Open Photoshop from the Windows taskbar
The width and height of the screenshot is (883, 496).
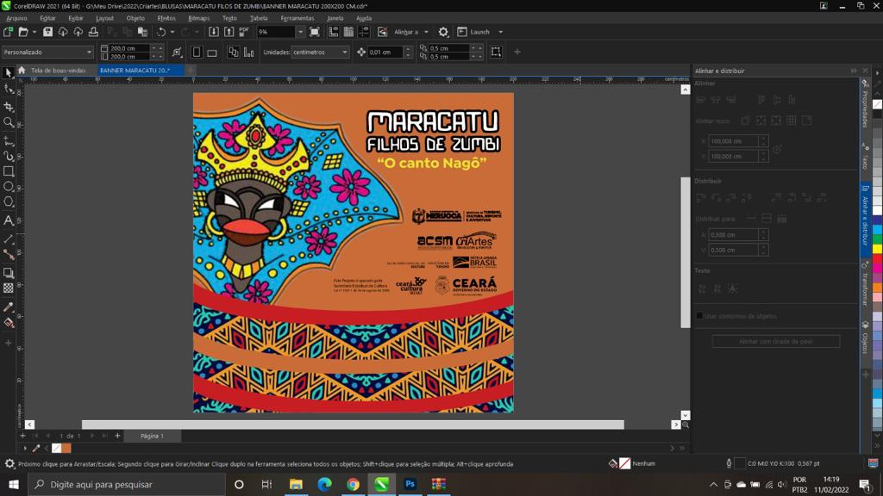[x=410, y=484]
